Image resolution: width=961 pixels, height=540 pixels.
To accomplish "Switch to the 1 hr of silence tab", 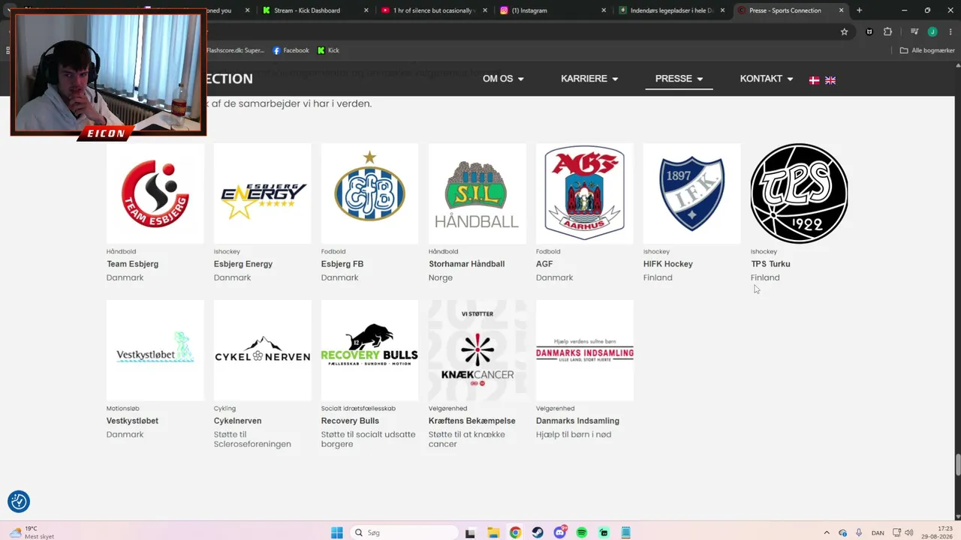I will click(434, 10).
